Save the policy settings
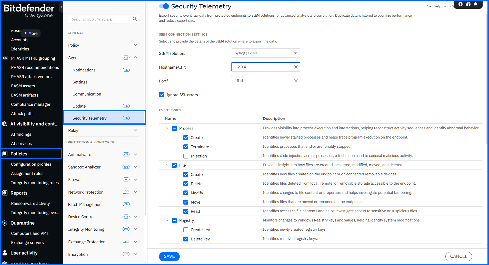This screenshot has width=489, height=265. (169, 256)
